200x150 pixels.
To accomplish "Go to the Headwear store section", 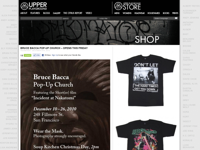I will pyautogui.click(x=139, y=13).
